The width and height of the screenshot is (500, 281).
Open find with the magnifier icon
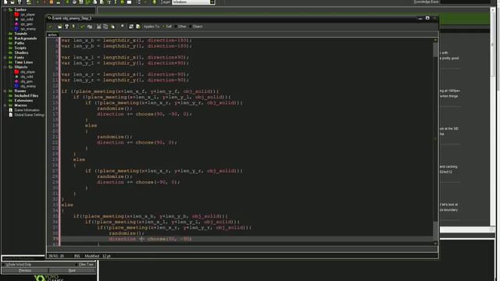122,27
